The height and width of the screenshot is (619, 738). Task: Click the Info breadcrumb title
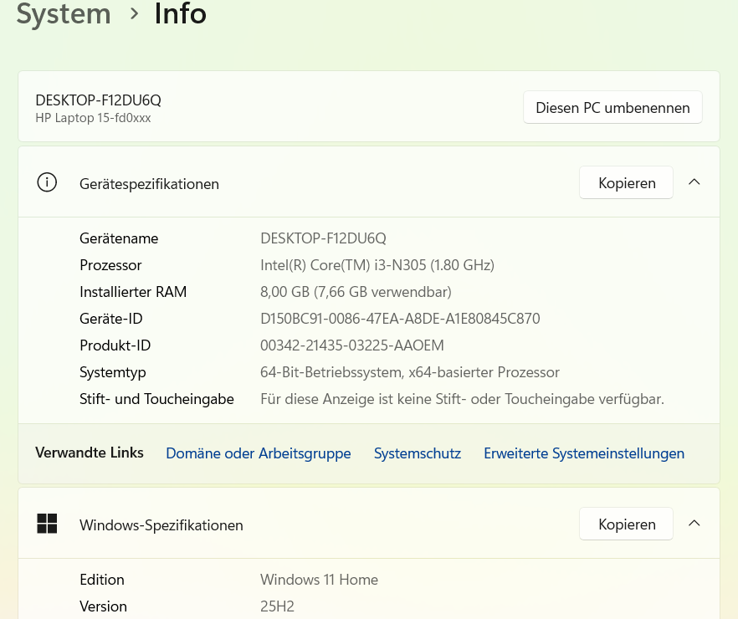[x=181, y=13]
